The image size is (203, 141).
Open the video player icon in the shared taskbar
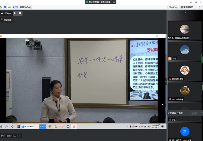pos(74,127)
